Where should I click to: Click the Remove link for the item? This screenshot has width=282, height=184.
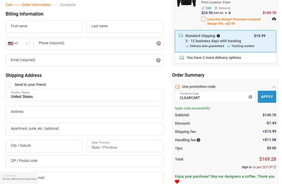pyautogui.click(x=224, y=8)
